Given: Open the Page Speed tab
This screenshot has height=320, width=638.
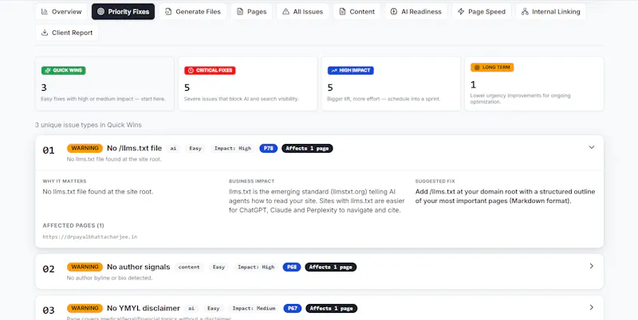Looking at the screenshot, I should (482, 12).
